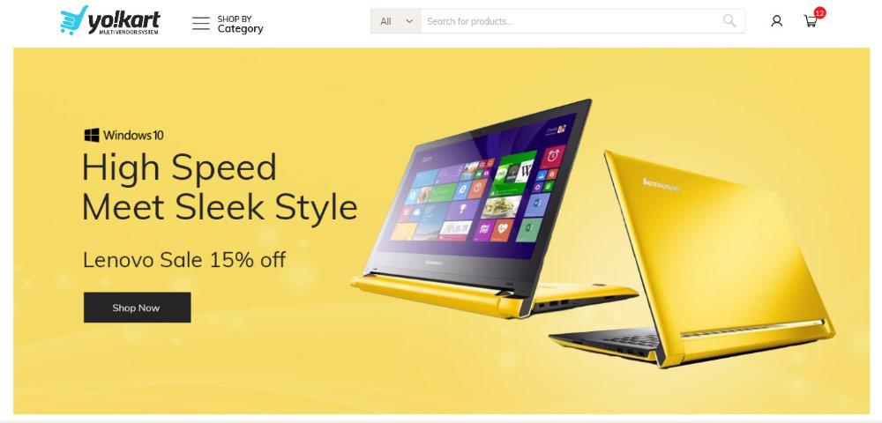Viewport: 882px width, 423px height.
Task: Open the Shop By Category menu
Action: pos(228,24)
